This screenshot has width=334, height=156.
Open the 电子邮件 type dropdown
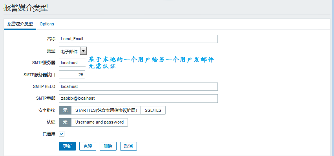73,51
